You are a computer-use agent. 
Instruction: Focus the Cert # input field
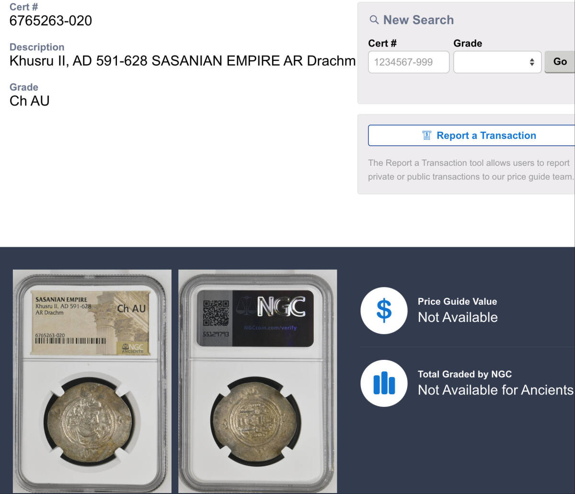coord(409,62)
